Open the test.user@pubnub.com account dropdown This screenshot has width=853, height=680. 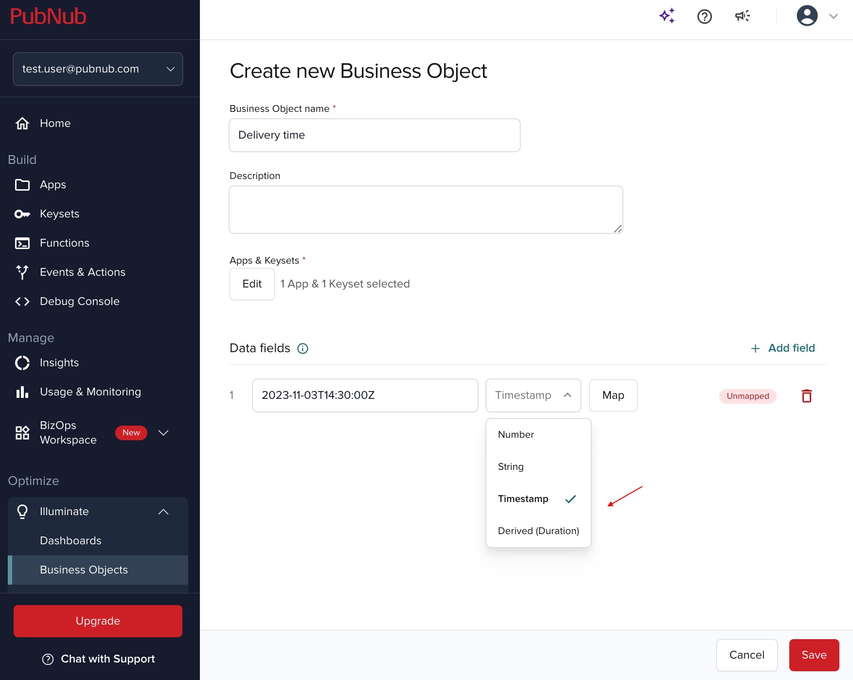tap(98, 69)
